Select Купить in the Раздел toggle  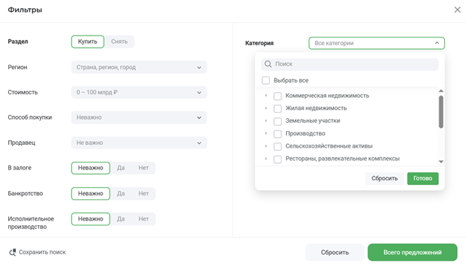point(87,42)
